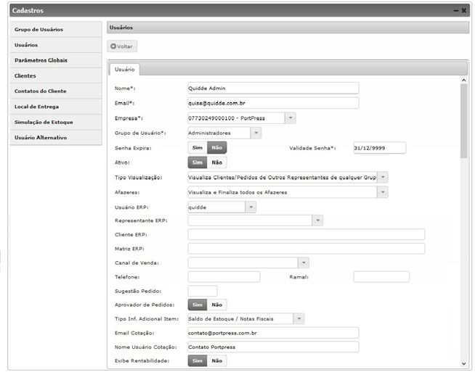Open Contatos do Cliente
The image size is (475, 372).
56,91
